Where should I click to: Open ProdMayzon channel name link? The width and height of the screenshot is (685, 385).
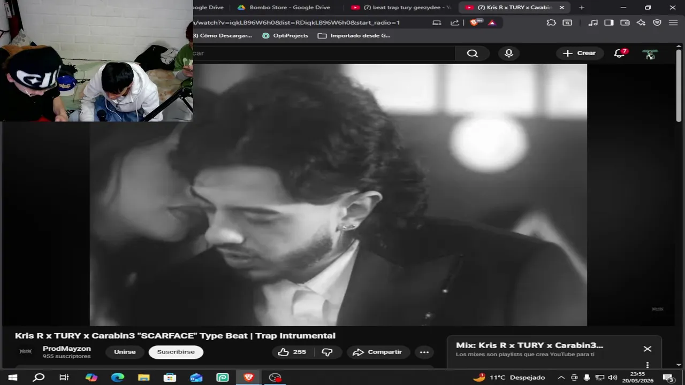pyautogui.click(x=67, y=349)
